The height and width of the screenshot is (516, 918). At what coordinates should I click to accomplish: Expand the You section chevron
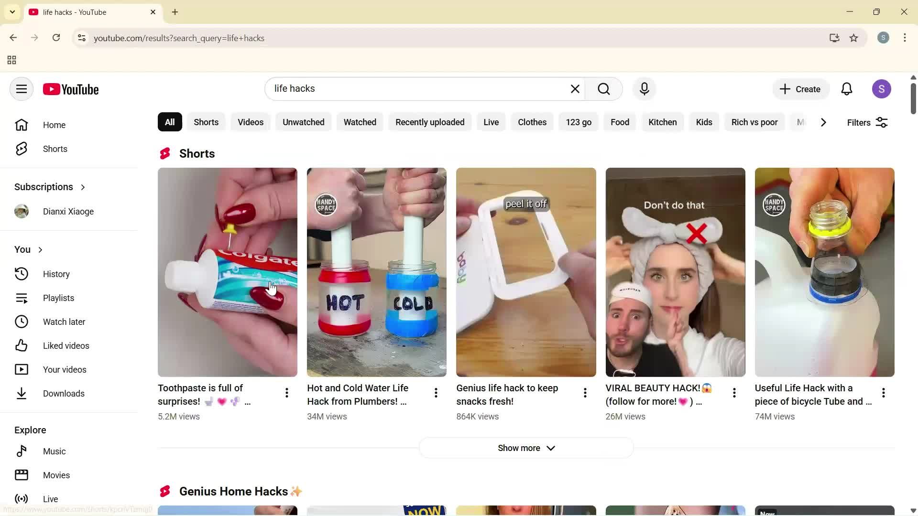40,249
